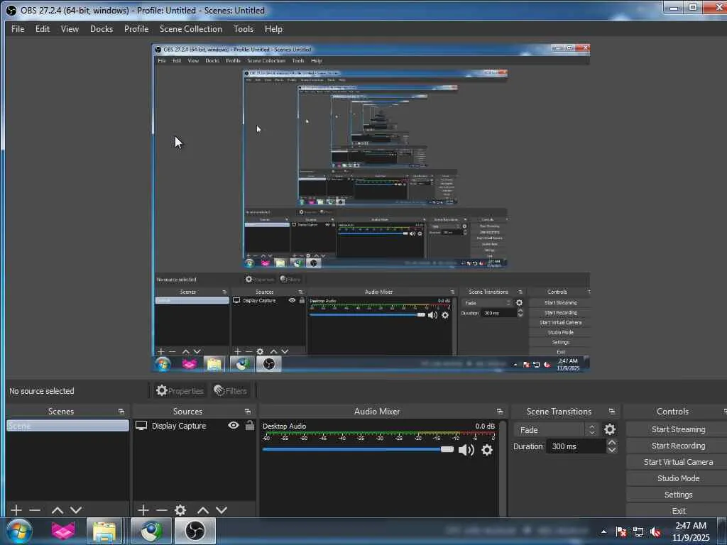Screen dimensions: 727x545
Task: Open the Docks menu
Action: click(102, 28)
